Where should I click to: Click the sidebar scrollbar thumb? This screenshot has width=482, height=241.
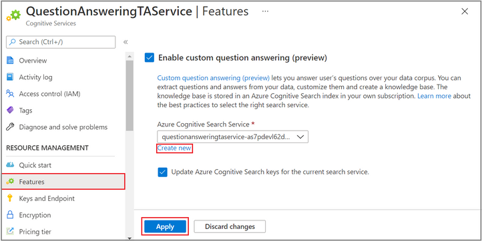coord(130,95)
